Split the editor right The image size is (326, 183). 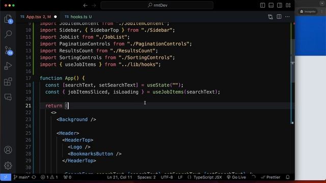click(279, 17)
